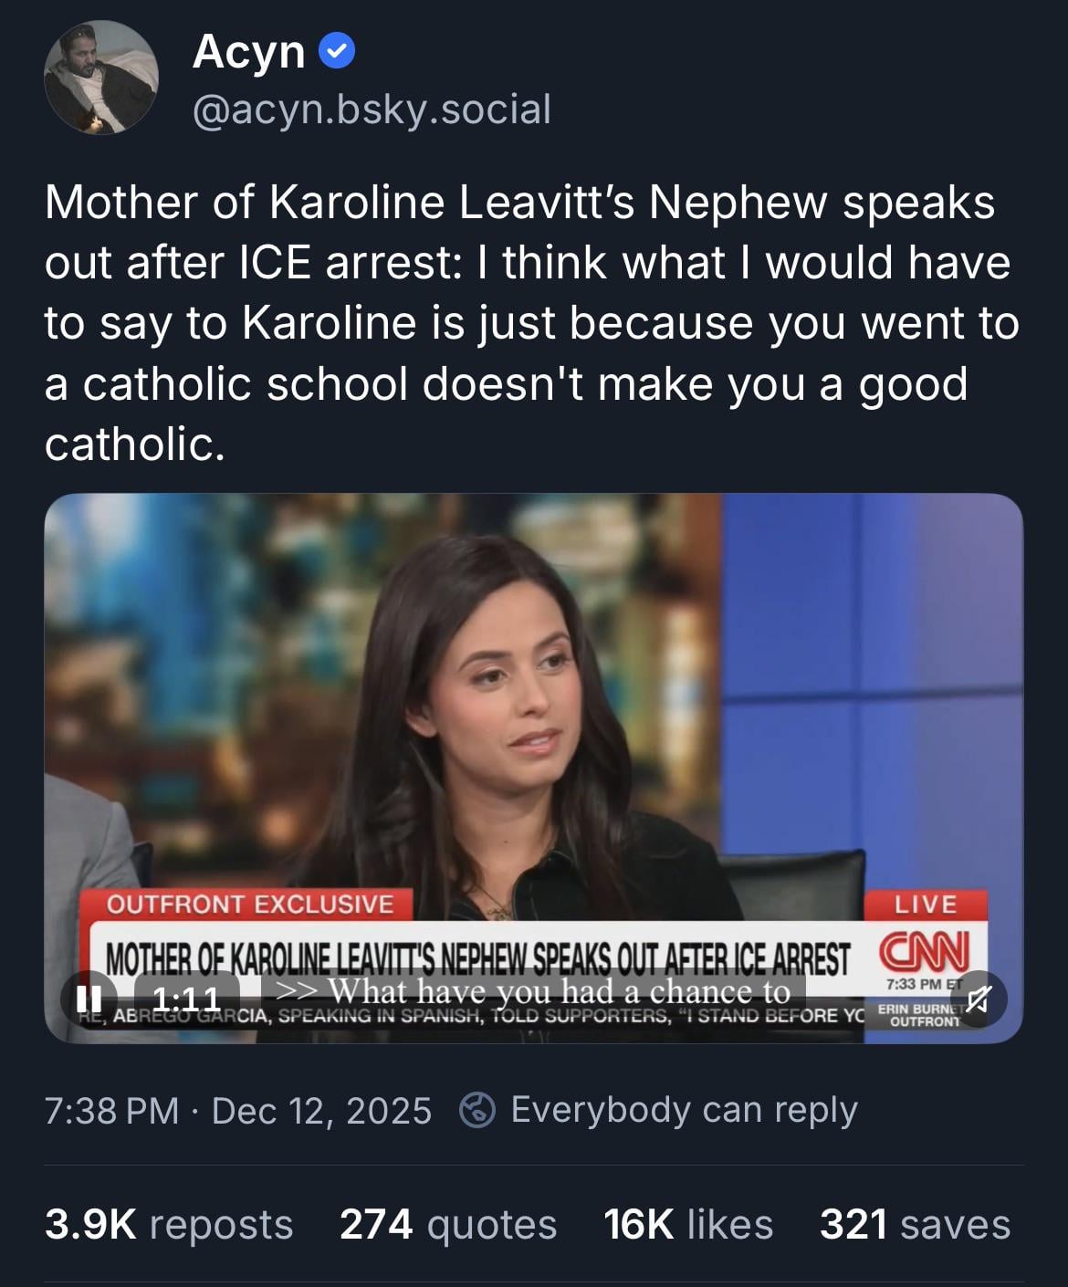Unmute the video with the speaker icon
The image size is (1068, 1287).
[x=976, y=999]
